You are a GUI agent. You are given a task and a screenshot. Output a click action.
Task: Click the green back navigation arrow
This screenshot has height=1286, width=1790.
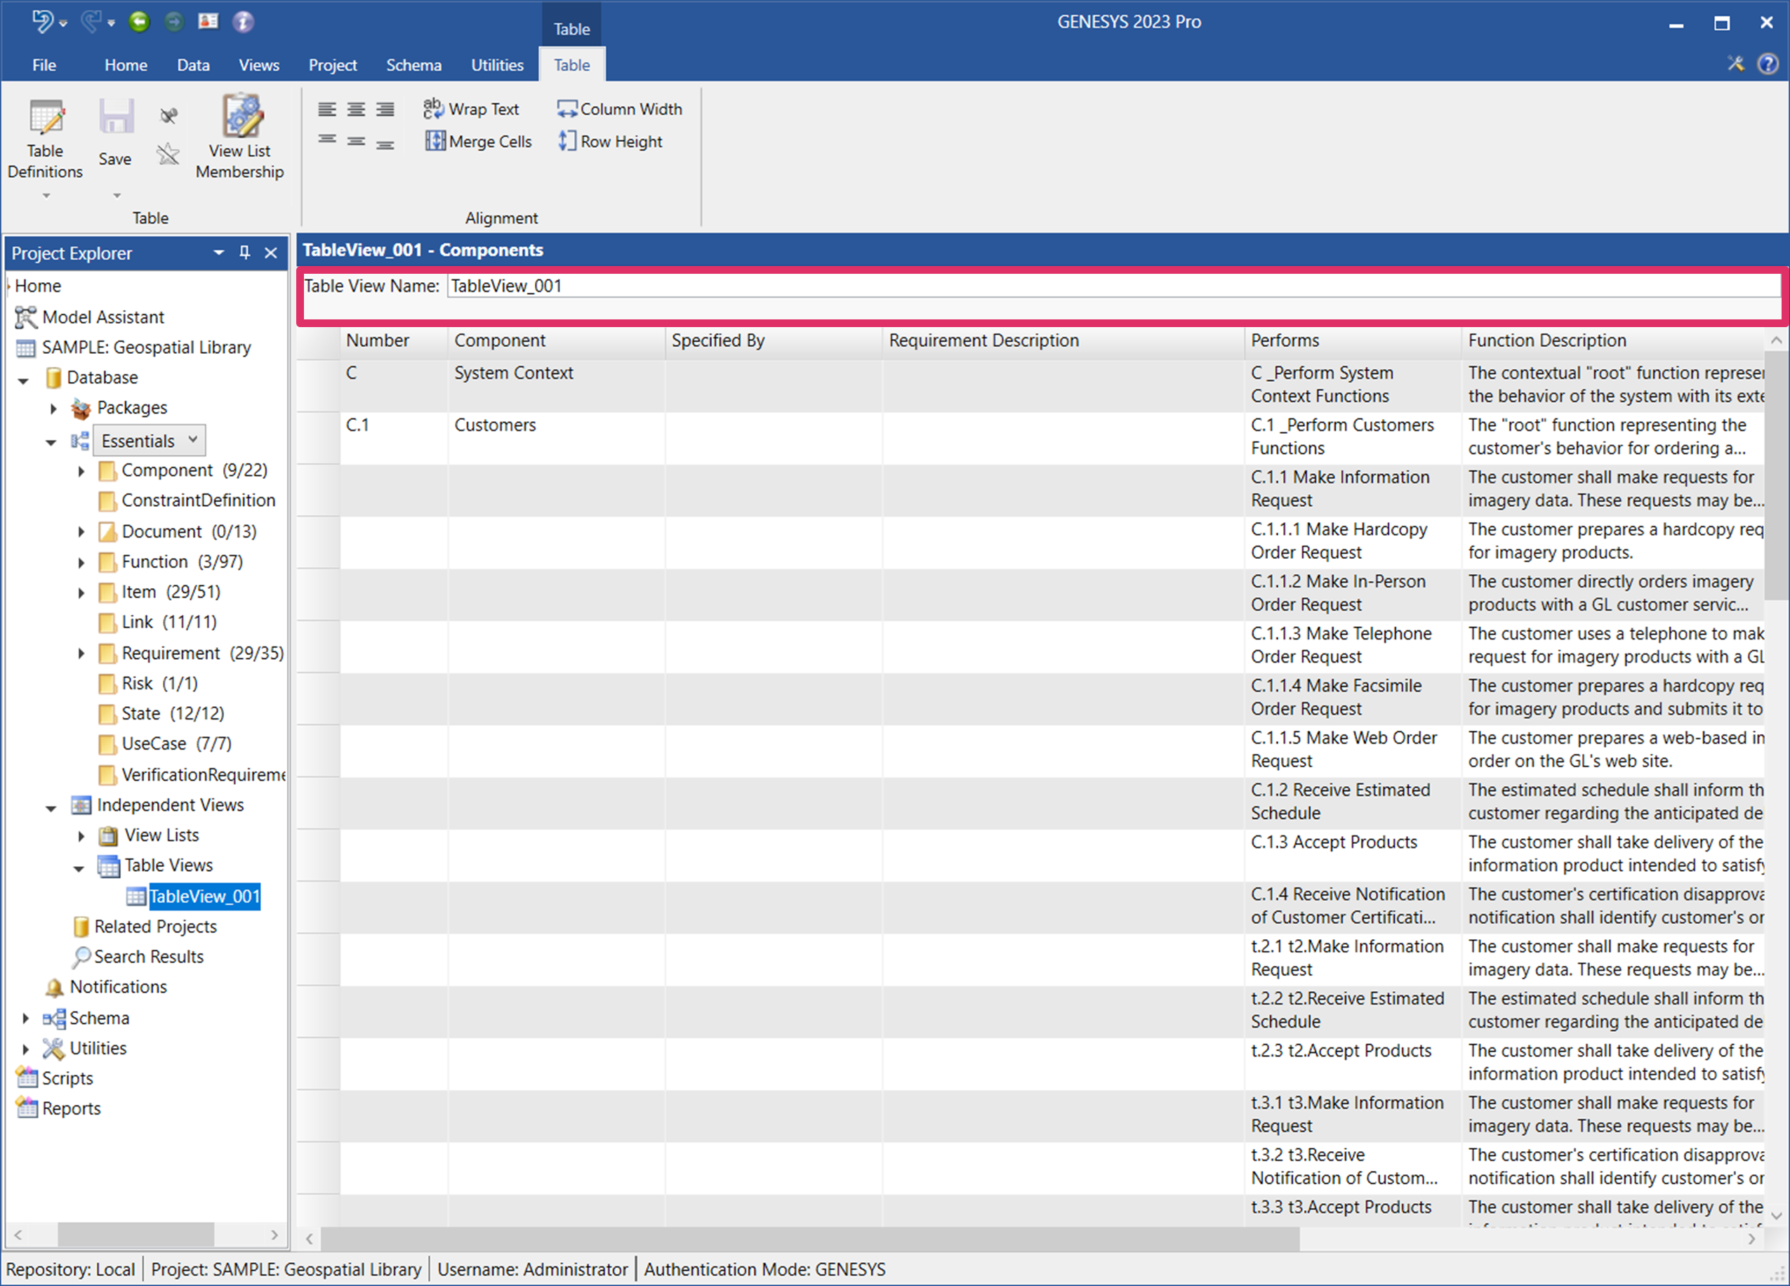tap(139, 21)
